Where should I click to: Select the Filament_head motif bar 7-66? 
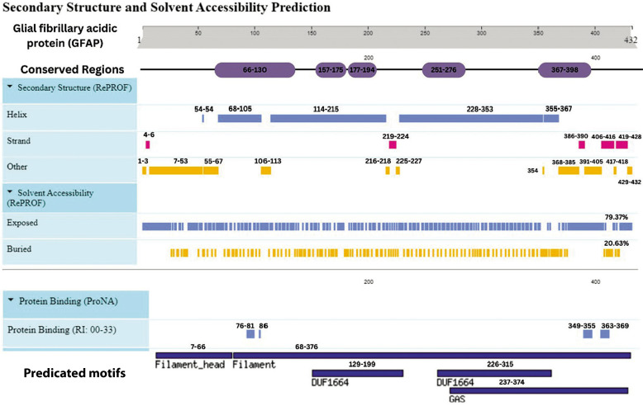194,356
